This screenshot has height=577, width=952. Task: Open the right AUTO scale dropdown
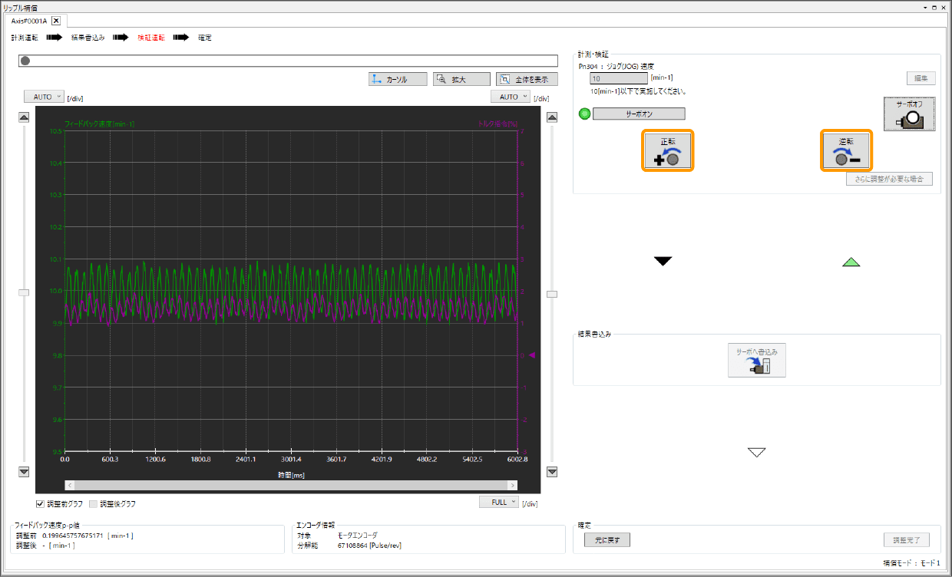click(x=510, y=97)
